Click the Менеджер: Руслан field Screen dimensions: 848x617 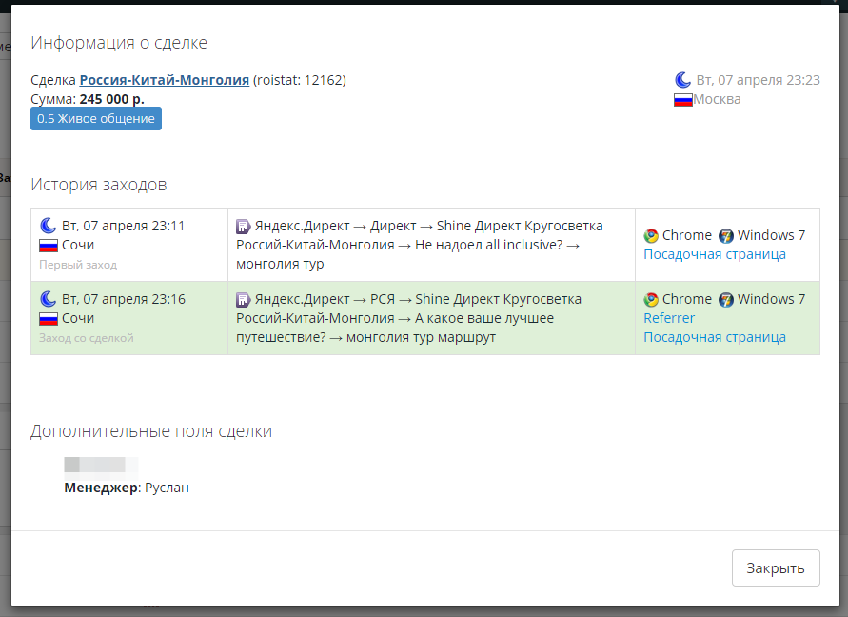tap(127, 488)
